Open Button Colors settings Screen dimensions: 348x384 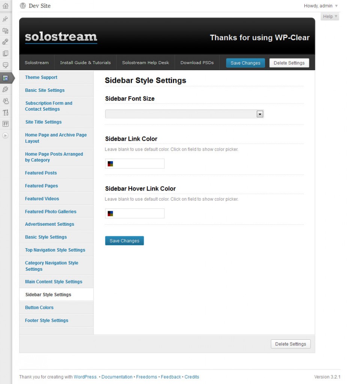pos(56,307)
